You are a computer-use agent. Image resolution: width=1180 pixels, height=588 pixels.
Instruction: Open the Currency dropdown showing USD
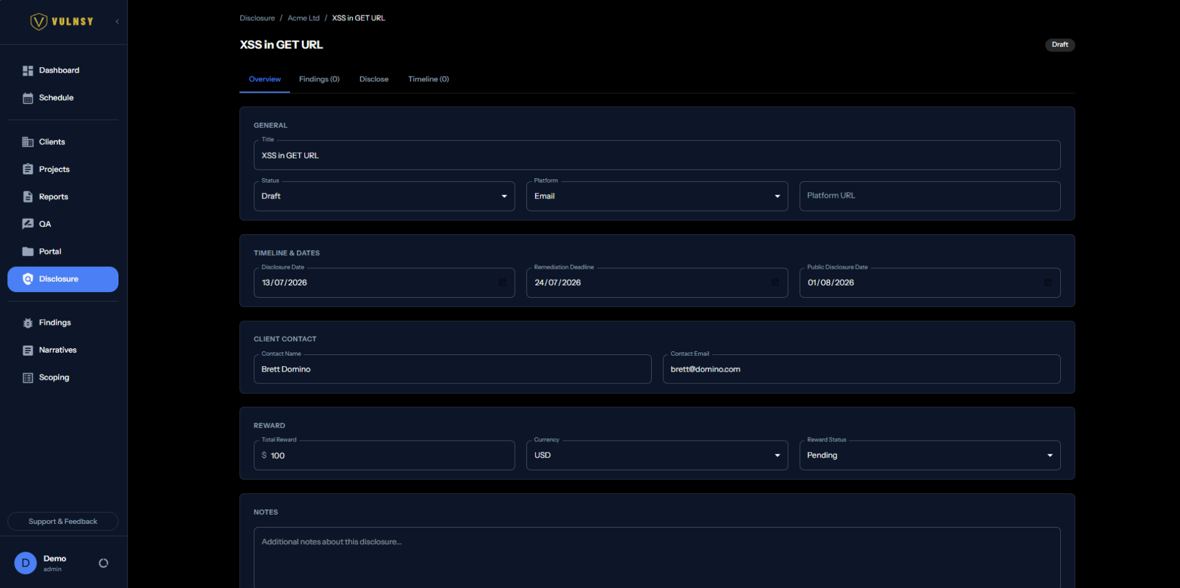pos(657,455)
